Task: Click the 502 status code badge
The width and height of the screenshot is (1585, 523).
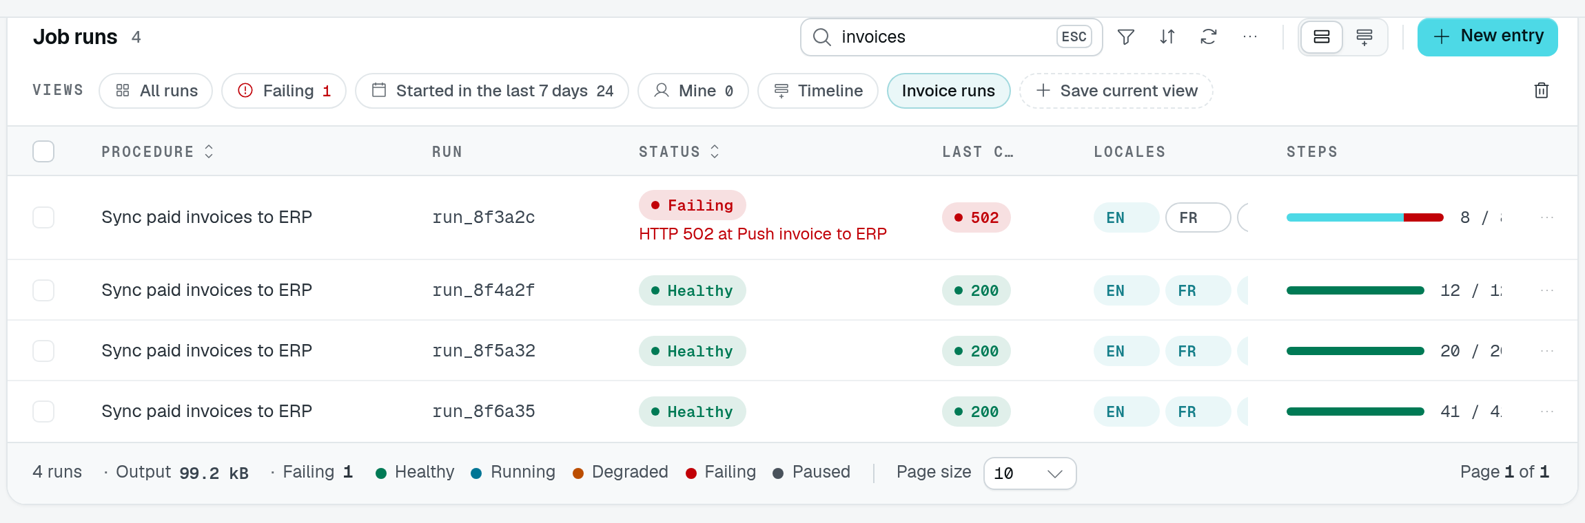Action: 976,217
